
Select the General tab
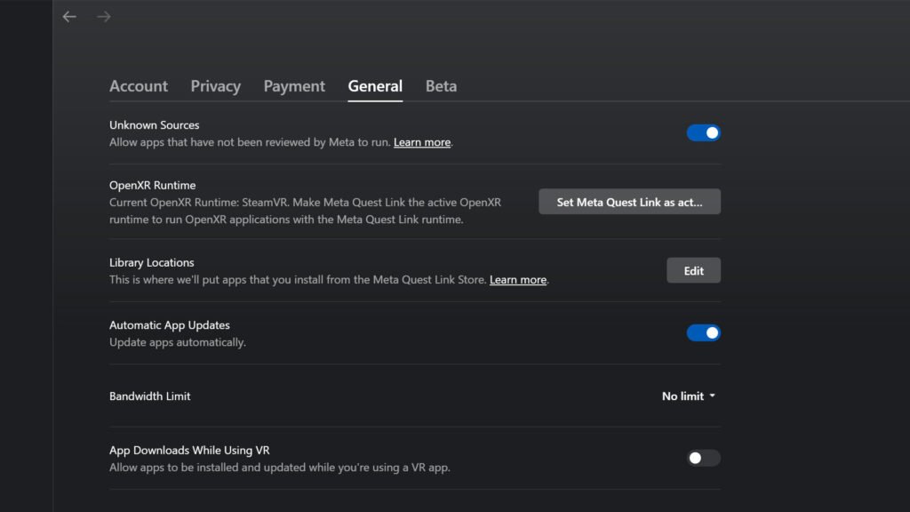coord(375,86)
